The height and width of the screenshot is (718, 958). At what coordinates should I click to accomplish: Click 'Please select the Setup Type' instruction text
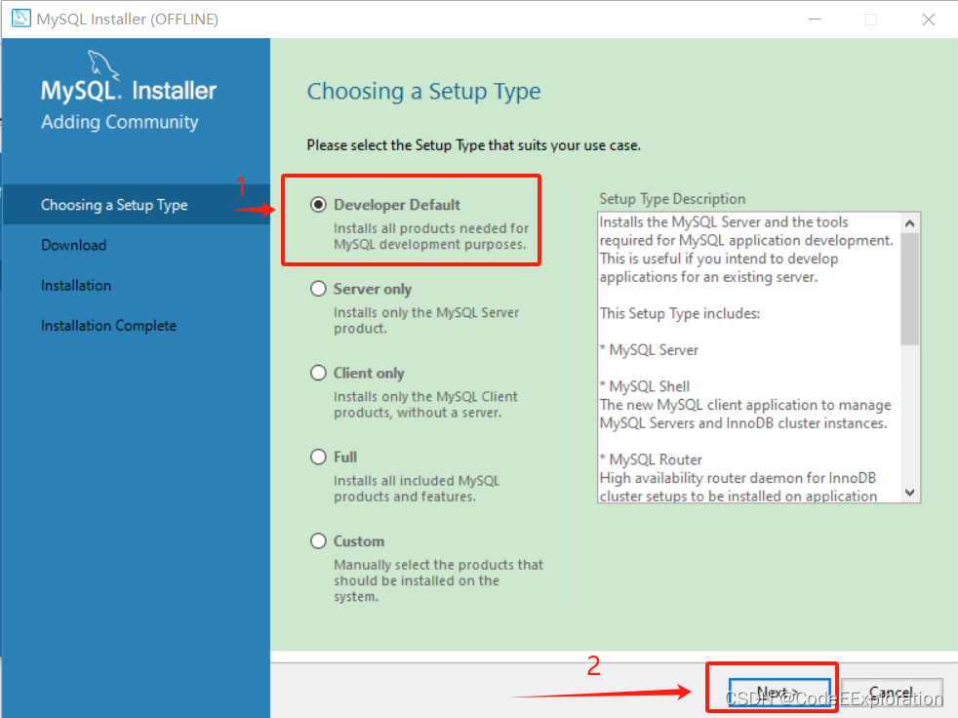pyautogui.click(x=473, y=145)
